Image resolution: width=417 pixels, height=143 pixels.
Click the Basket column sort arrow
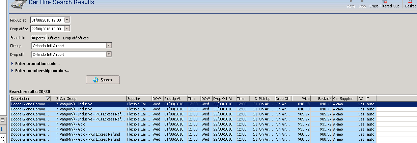331,99
